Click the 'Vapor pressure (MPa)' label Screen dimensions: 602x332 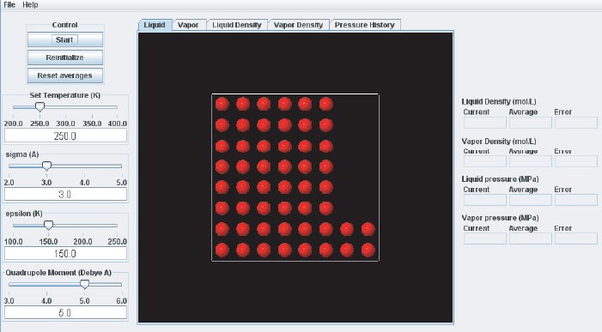coord(500,218)
